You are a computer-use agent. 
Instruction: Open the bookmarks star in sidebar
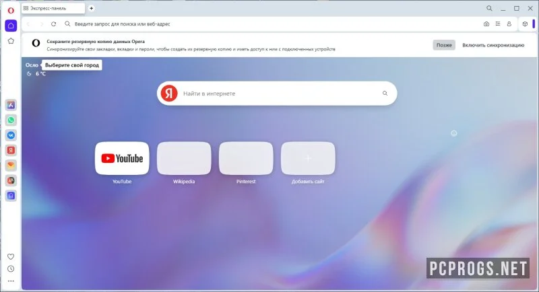click(x=11, y=41)
